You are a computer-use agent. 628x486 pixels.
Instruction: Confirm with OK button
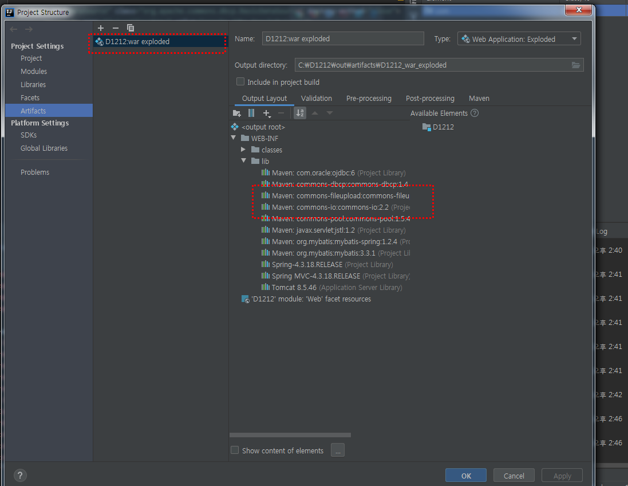[x=466, y=476]
